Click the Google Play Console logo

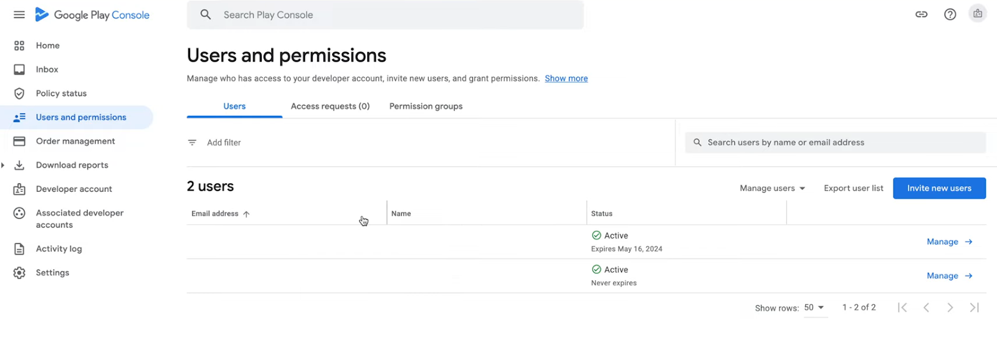pyautogui.click(x=92, y=15)
